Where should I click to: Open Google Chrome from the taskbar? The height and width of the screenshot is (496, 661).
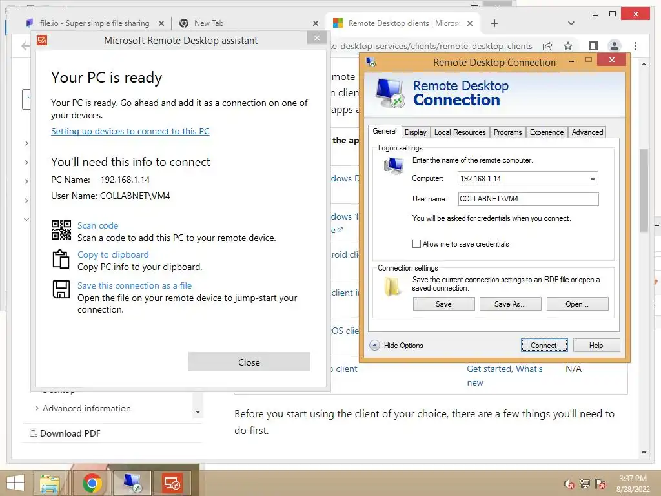point(92,483)
